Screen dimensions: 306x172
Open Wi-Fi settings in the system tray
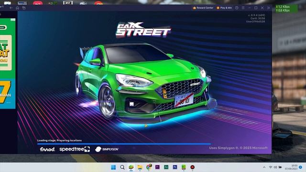click(271, 167)
